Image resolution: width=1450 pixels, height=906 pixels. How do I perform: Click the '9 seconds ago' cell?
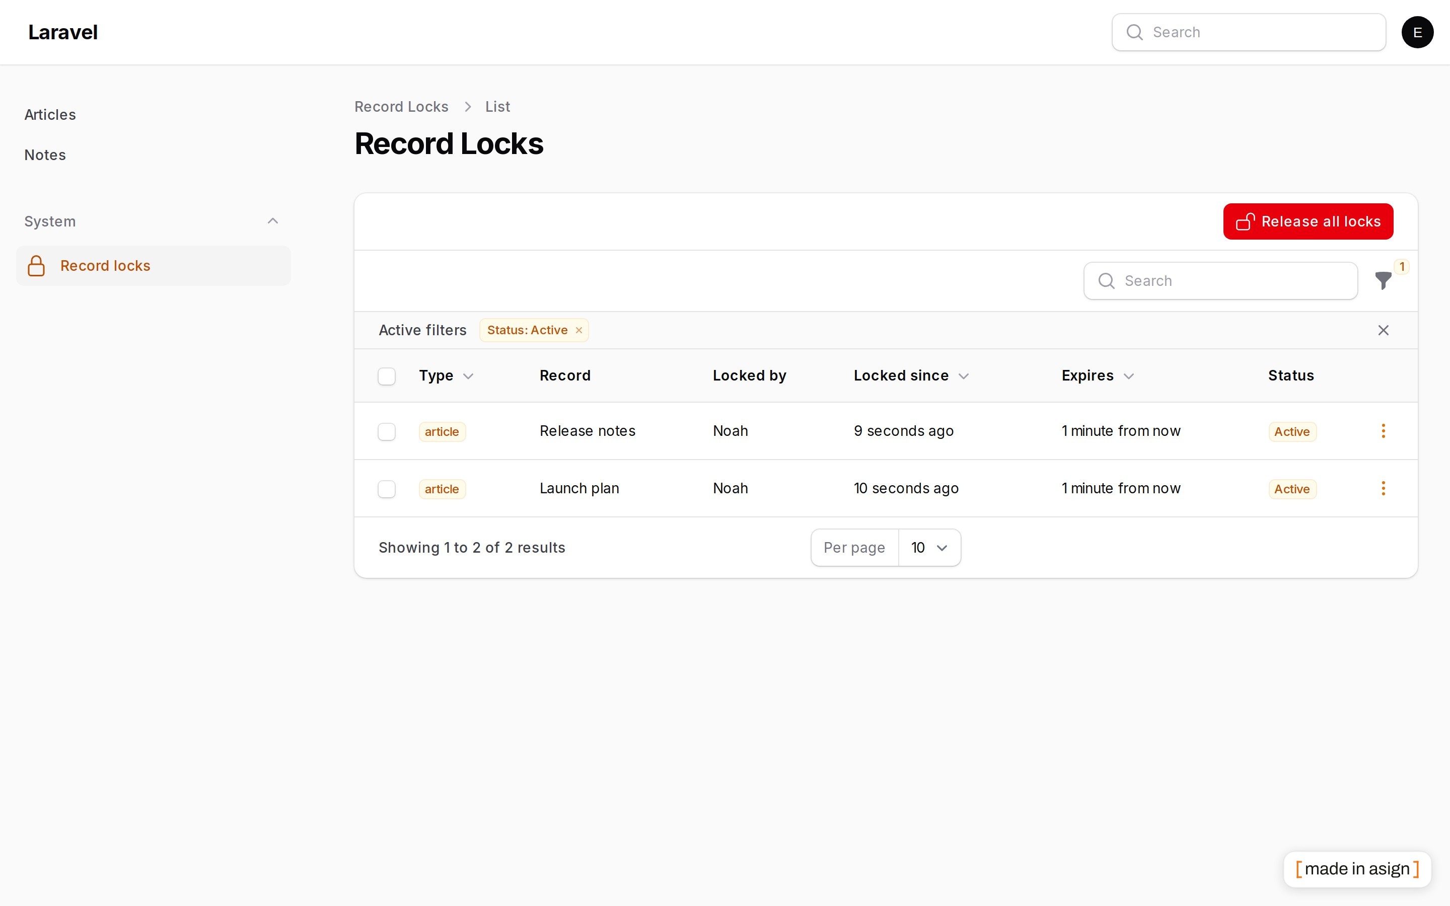pyautogui.click(x=903, y=431)
